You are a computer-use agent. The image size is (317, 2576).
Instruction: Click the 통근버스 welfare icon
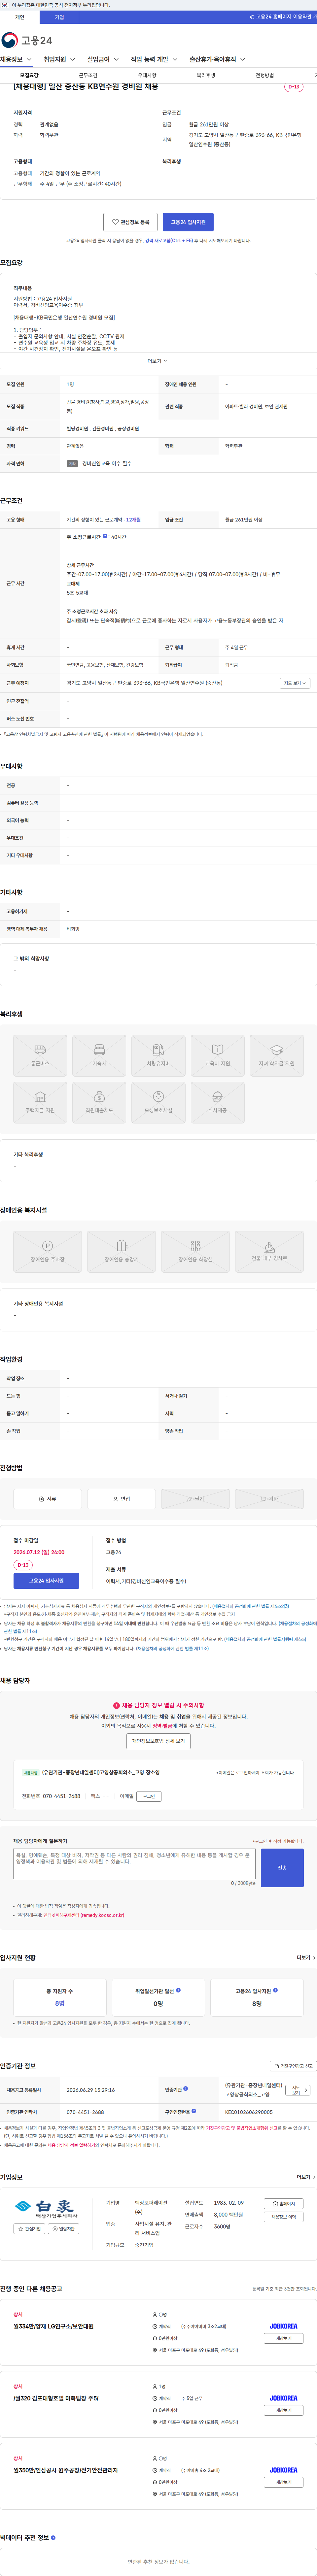pos(40,1056)
